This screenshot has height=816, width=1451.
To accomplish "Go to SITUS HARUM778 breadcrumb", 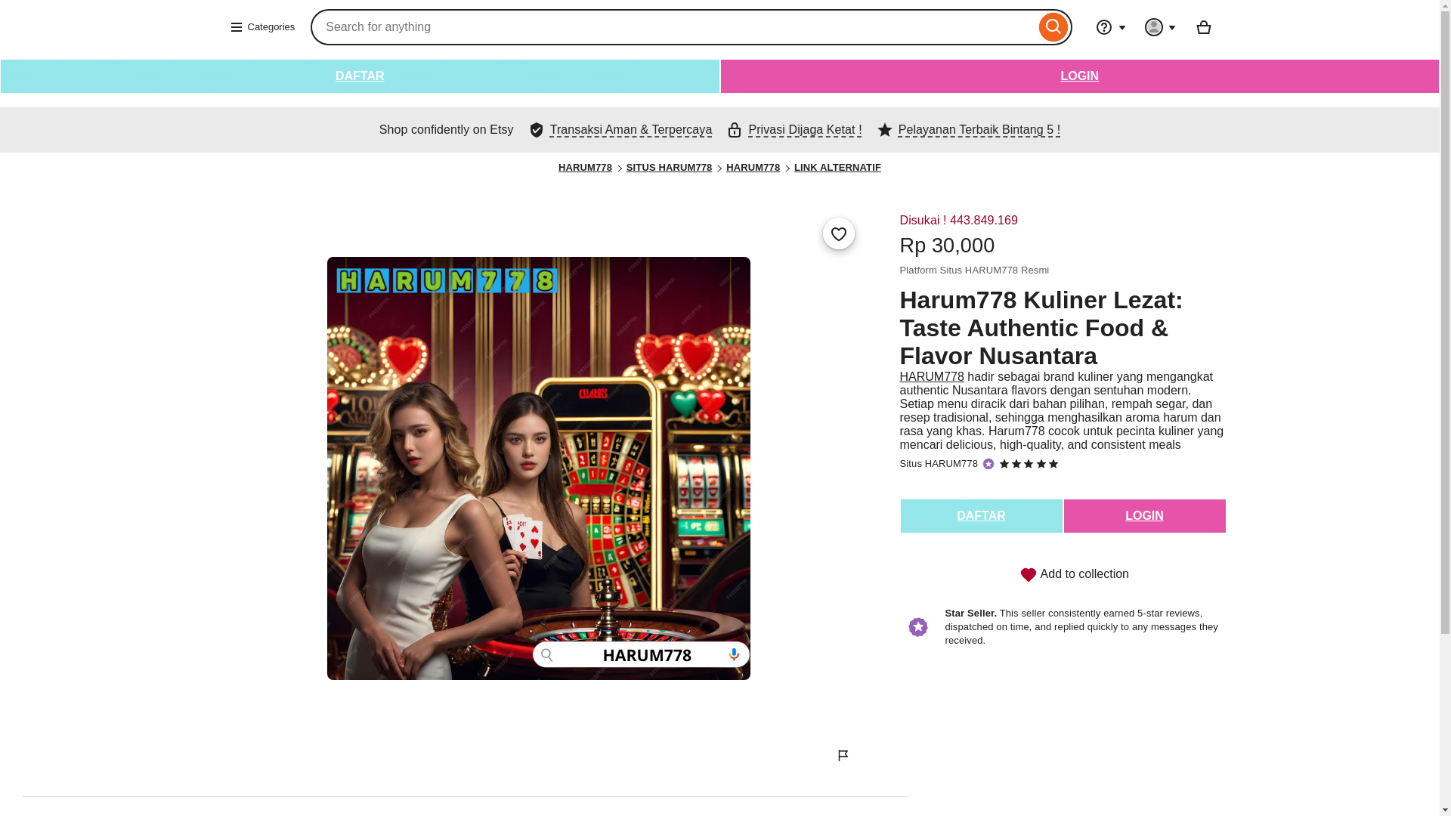I will [x=669, y=168].
